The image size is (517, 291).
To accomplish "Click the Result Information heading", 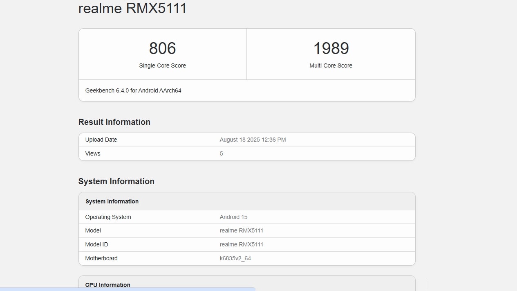I will pos(114,122).
